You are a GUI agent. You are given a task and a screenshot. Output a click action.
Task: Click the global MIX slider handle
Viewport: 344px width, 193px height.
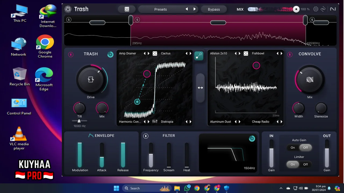[x=296, y=9]
